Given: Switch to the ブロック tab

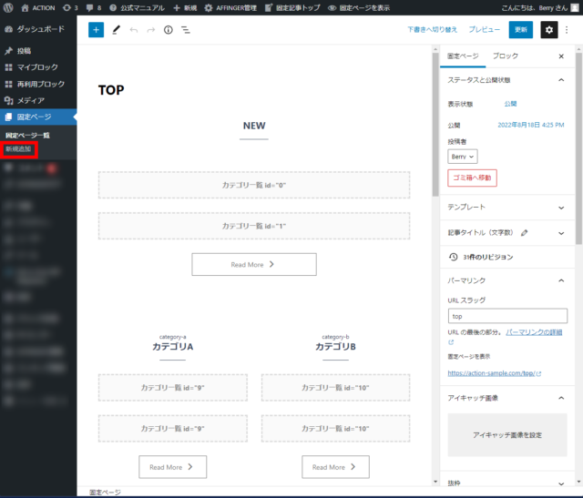Looking at the screenshot, I should [x=505, y=56].
